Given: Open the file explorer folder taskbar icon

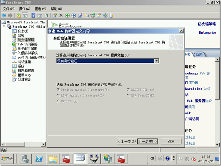Looking at the screenshot, I should 53,159.
